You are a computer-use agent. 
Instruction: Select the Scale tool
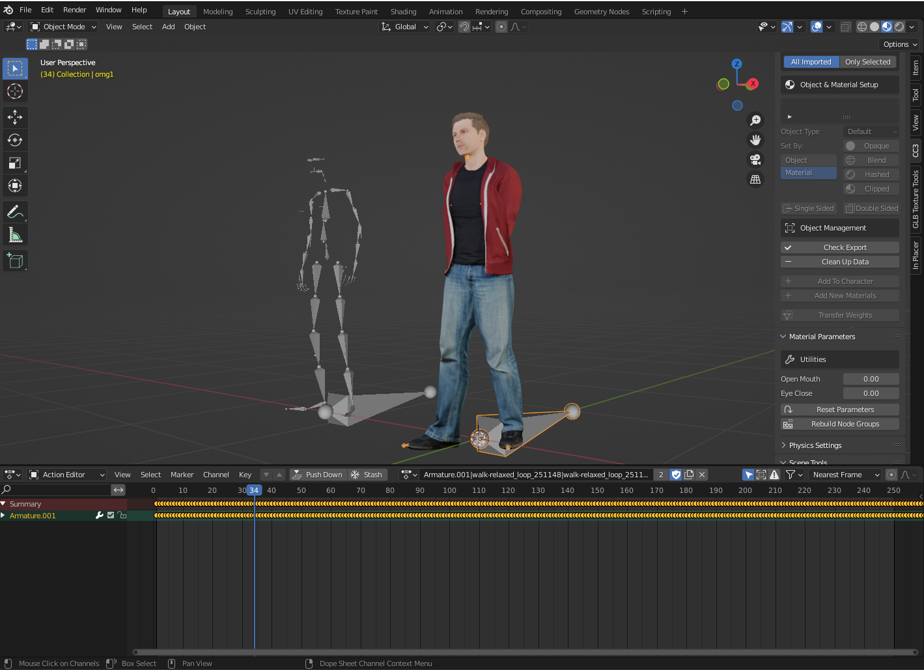point(15,163)
